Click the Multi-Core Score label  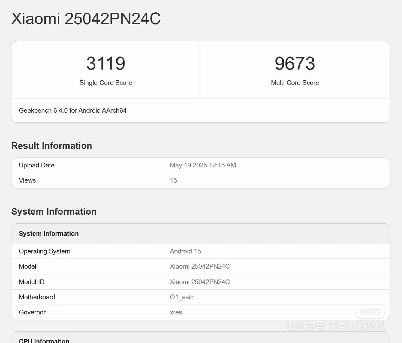tap(295, 83)
